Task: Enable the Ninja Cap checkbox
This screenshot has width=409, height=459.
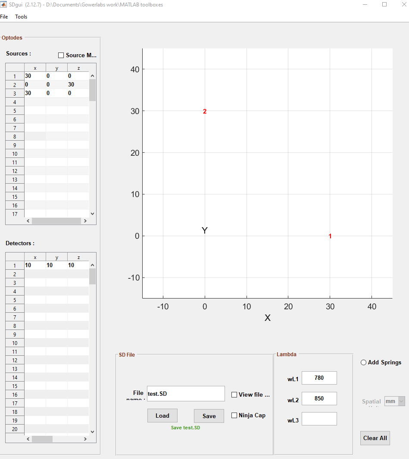Action: pyautogui.click(x=234, y=416)
